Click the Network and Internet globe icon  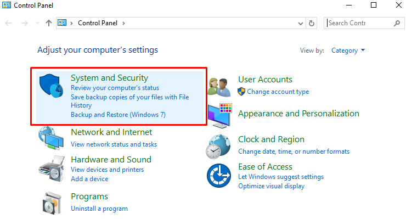tap(51, 138)
